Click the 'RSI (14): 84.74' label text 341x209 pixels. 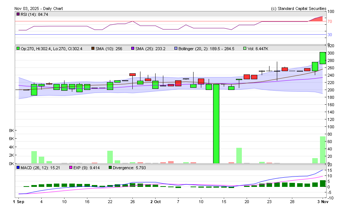(34, 14)
